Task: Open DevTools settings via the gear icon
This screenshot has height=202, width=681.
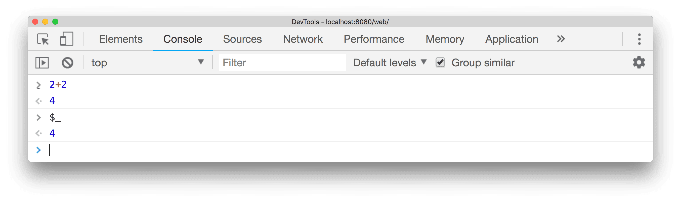Action: point(639,63)
